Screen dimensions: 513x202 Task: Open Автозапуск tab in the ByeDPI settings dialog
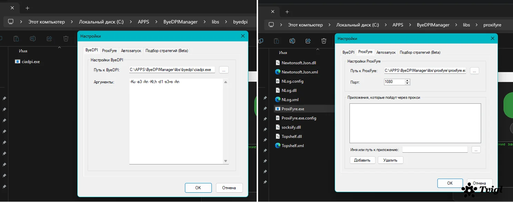tap(131, 50)
